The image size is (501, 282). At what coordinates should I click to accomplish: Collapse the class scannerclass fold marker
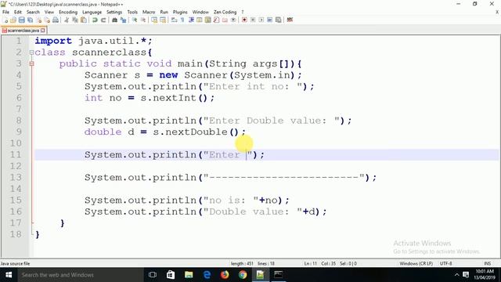31,52
